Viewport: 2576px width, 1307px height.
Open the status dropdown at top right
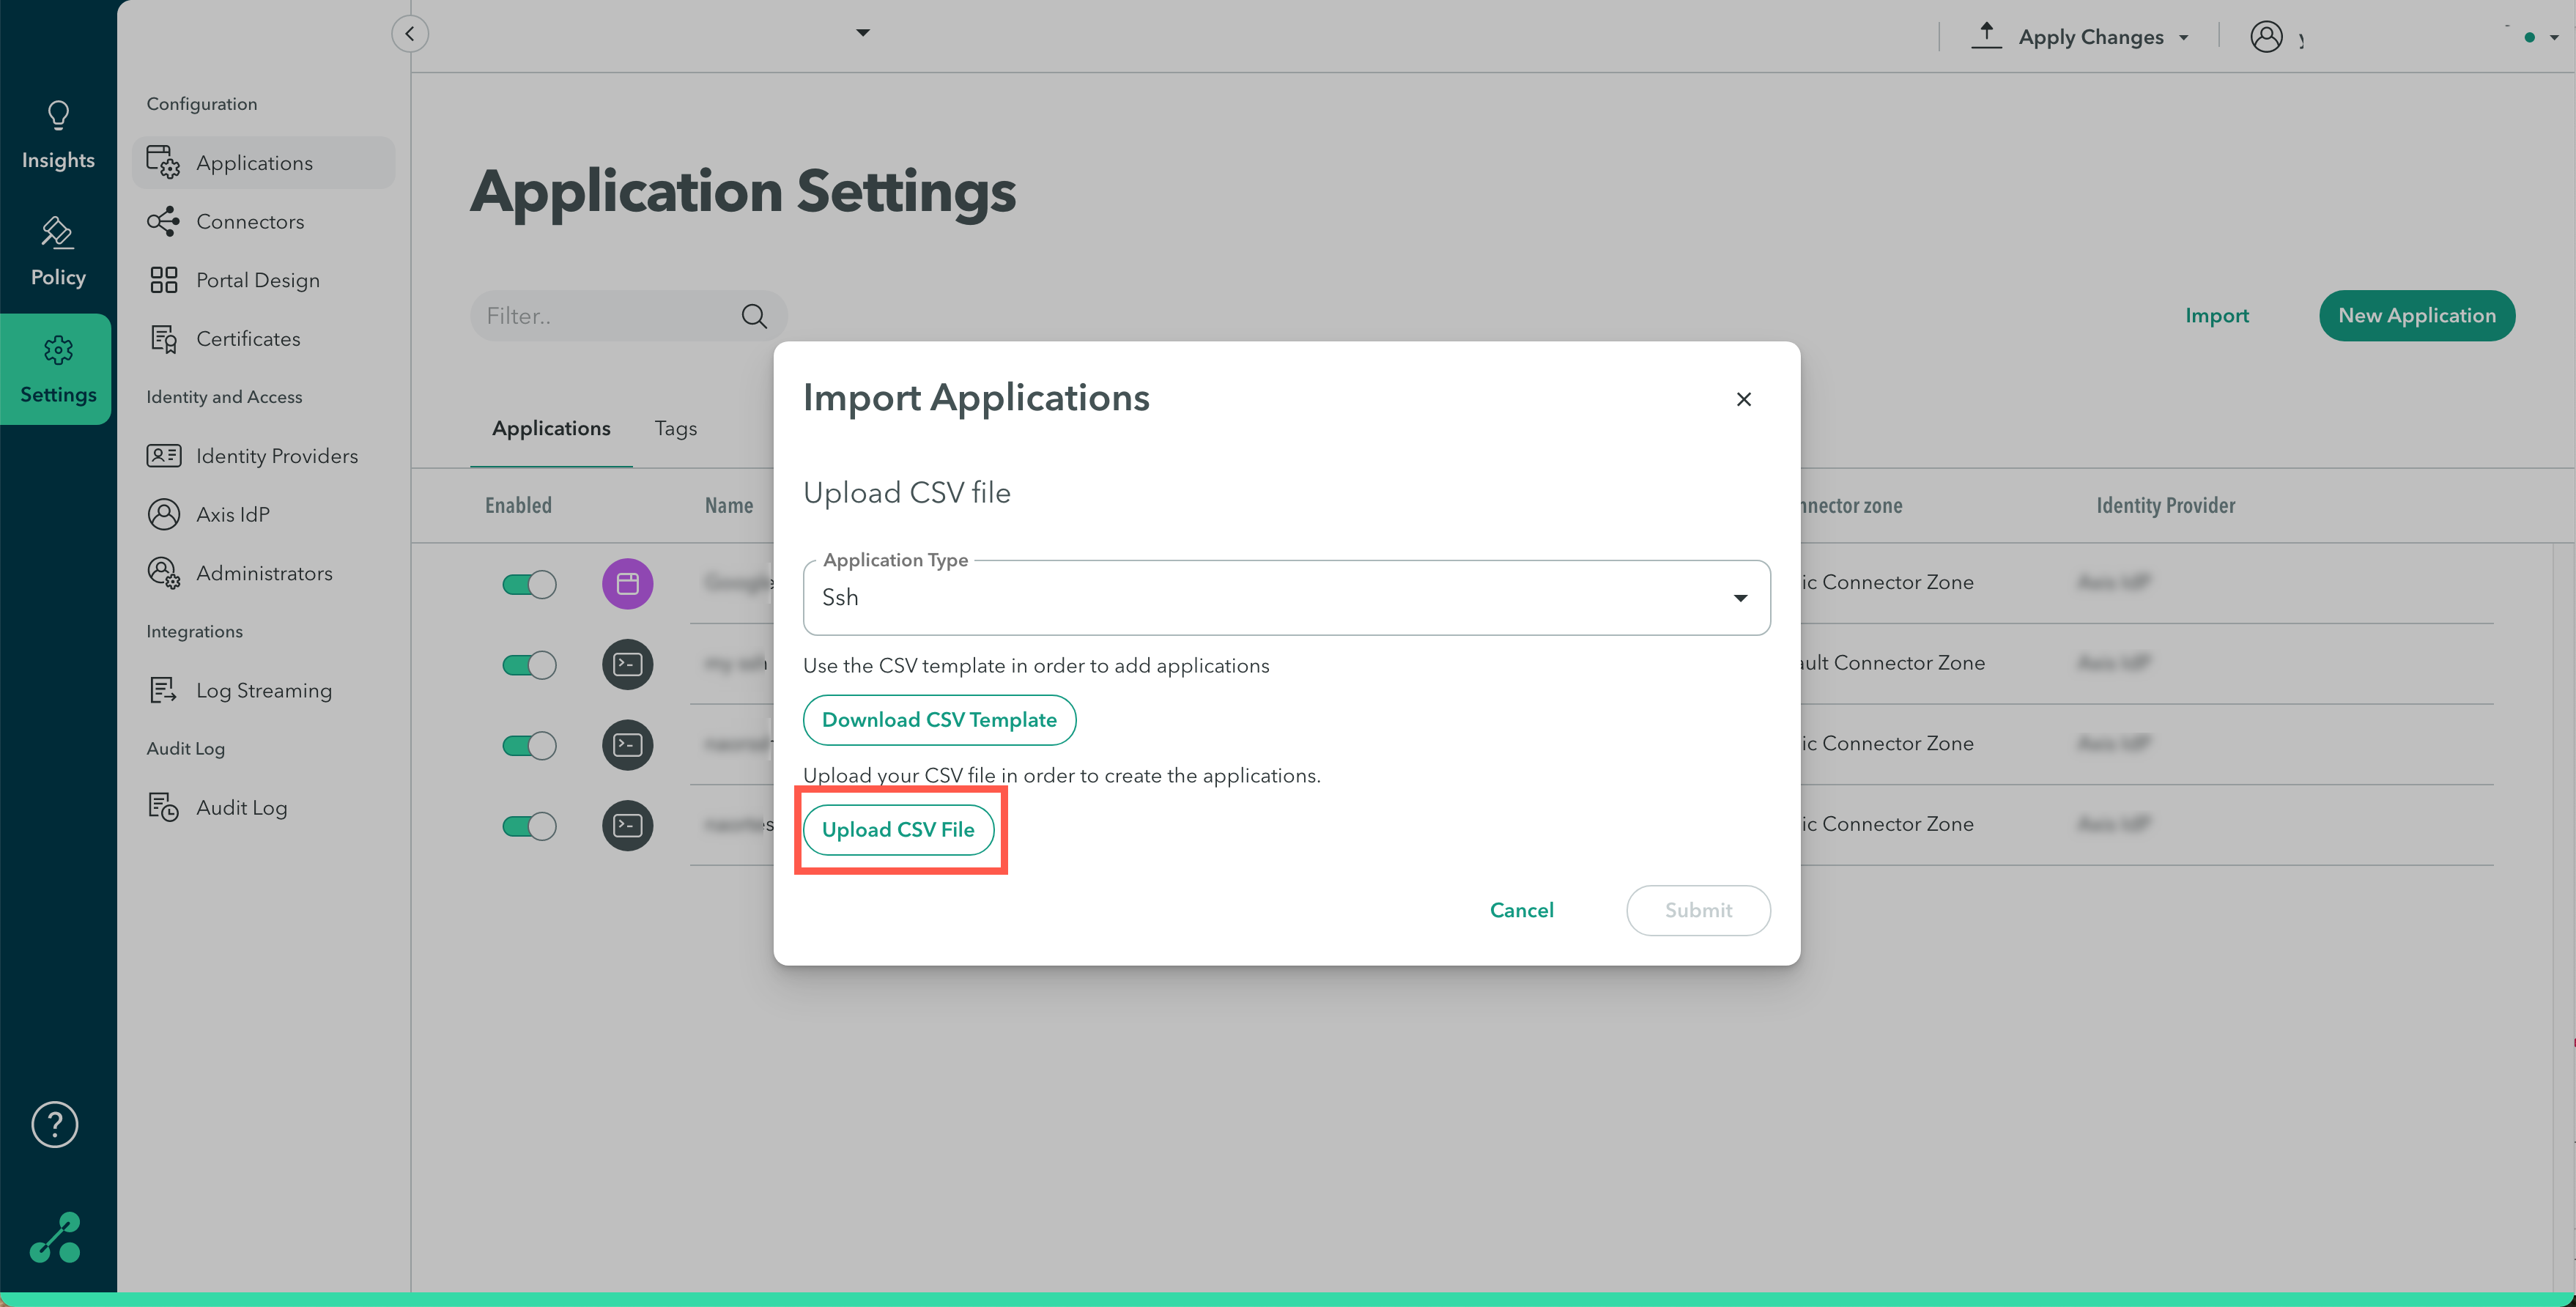pos(2554,38)
